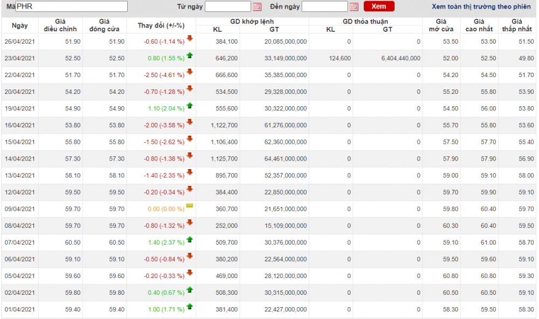The image size is (539, 319).
Task: Select the date cell 23/04/2021
Action: point(19,58)
